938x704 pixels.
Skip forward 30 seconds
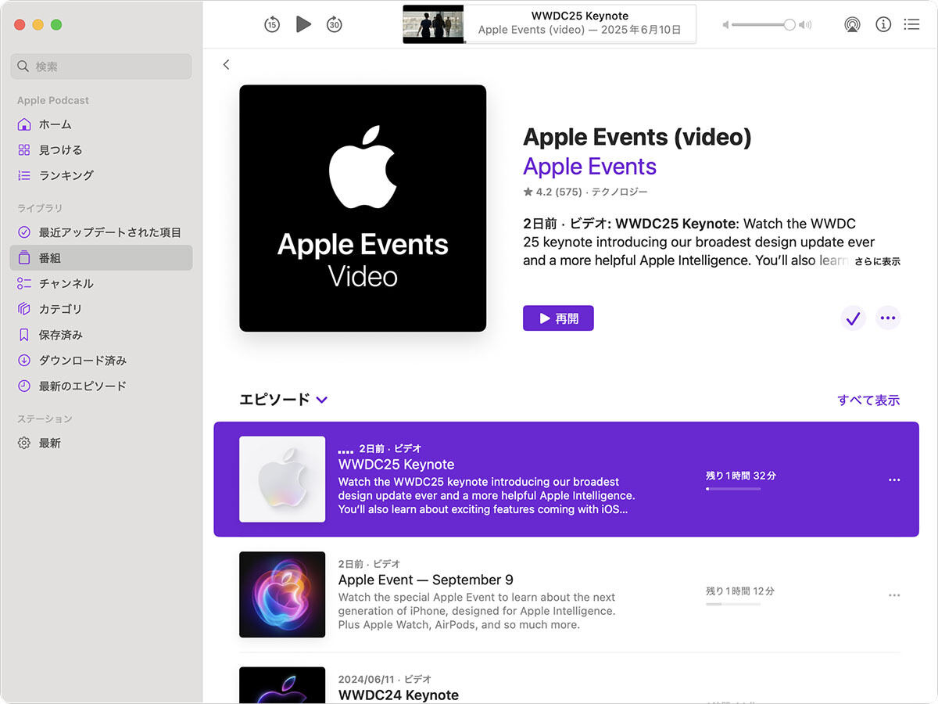(x=335, y=24)
